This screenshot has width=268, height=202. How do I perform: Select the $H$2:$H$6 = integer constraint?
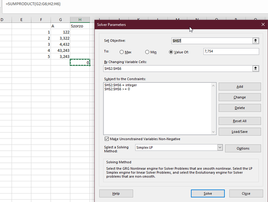tap(121, 85)
